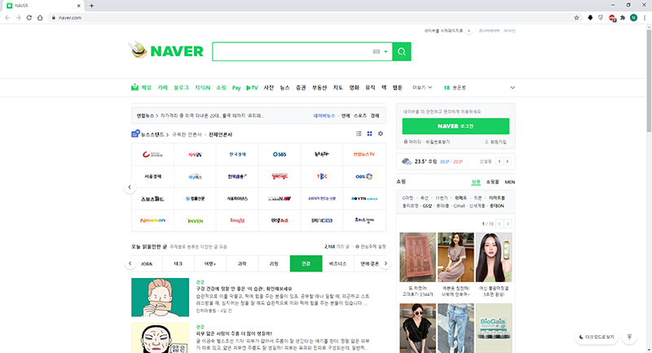Show previous weather location arrow
This screenshot has width=652, height=353.
click(500, 161)
